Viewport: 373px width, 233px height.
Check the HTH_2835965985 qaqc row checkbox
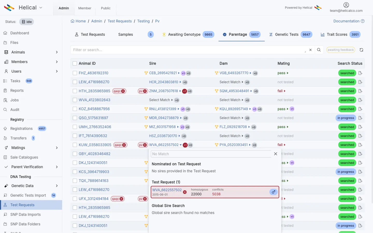point(75,91)
